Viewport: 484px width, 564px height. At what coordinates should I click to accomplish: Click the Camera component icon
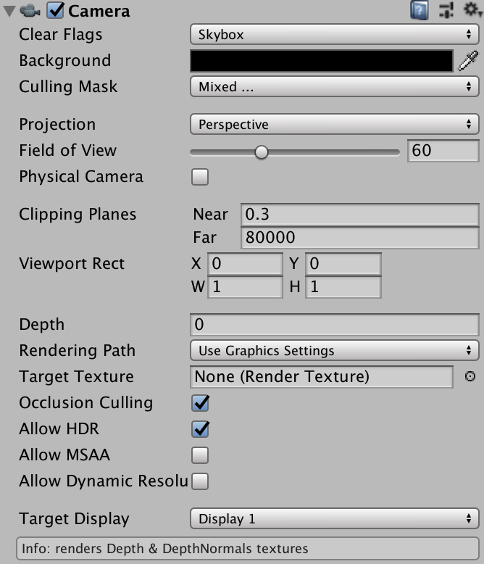tap(30, 11)
